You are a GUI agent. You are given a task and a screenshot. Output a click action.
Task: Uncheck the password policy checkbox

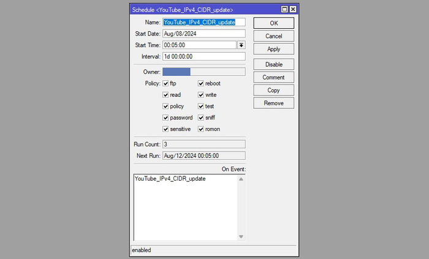coord(165,118)
